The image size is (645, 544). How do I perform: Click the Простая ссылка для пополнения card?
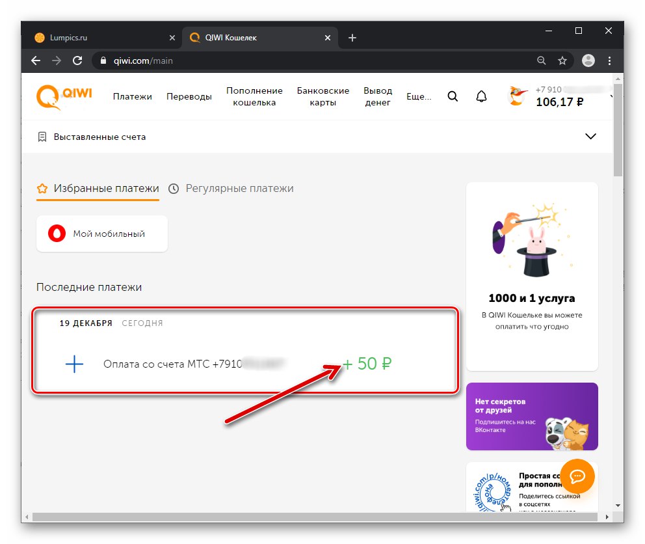[532, 487]
